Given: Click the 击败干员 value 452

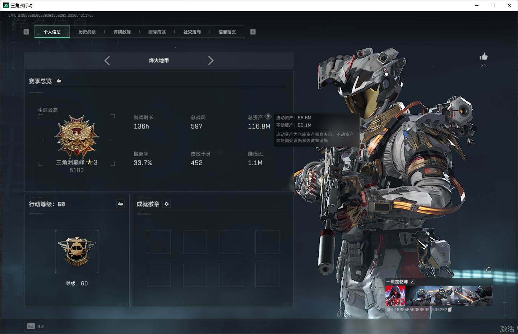Looking at the screenshot, I should [x=196, y=163].
